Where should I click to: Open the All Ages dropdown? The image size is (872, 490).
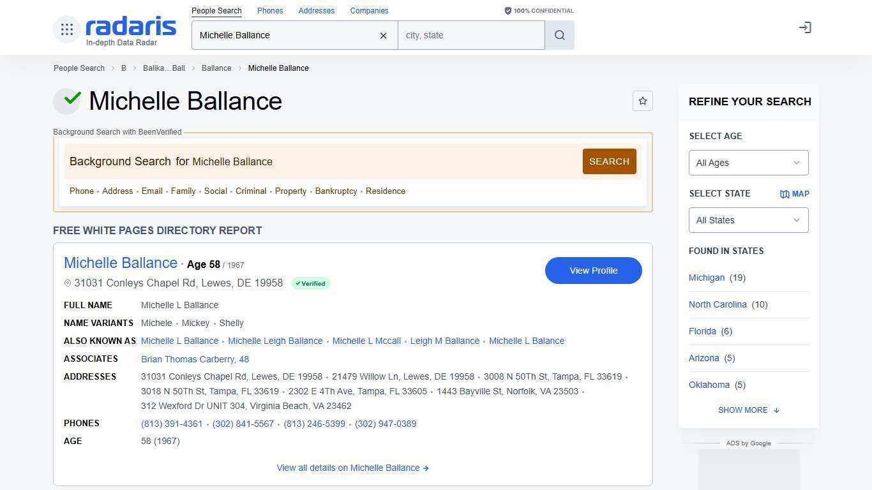click(748, 163)
